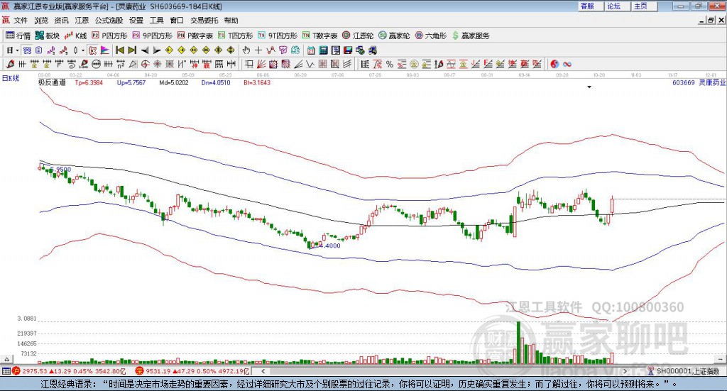727x391 pixels.
Task: Open the 文件 menu
Action: coord(21,21)
